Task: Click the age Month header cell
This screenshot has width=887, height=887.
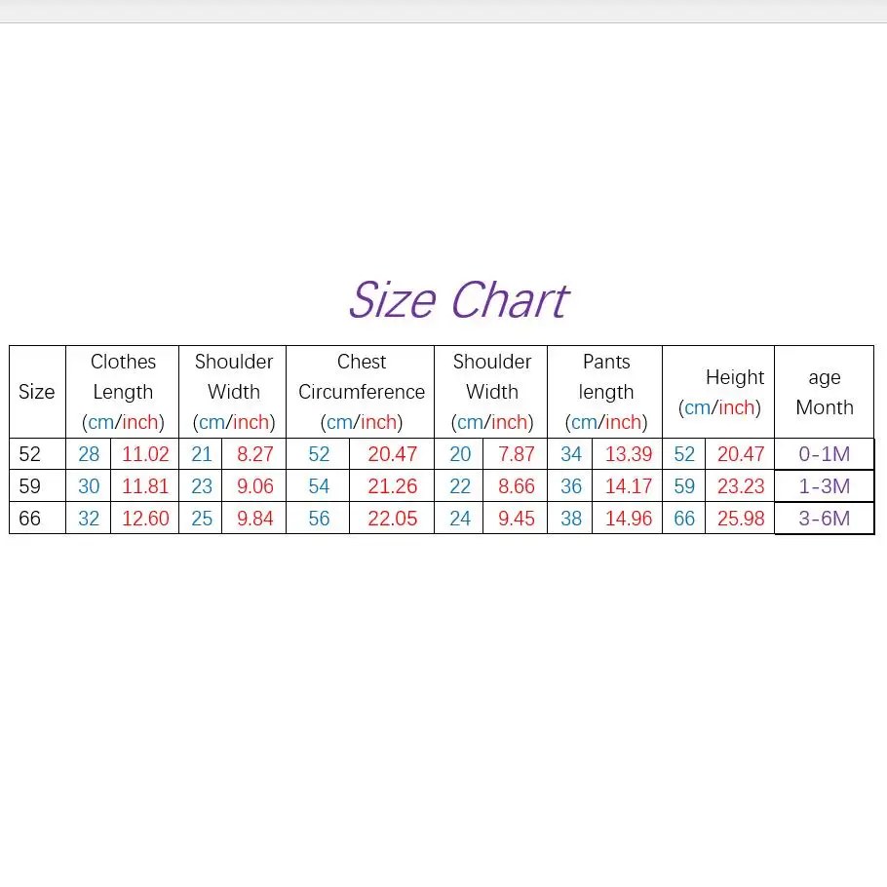Action: click(825, 392)
